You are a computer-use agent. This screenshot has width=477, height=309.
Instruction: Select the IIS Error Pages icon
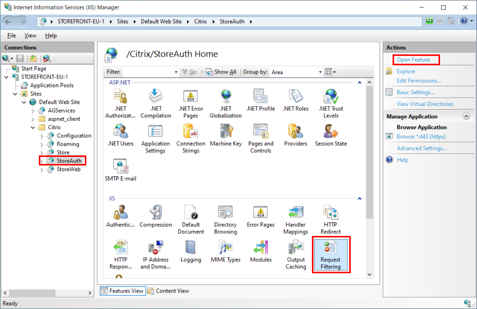(261, 217)
